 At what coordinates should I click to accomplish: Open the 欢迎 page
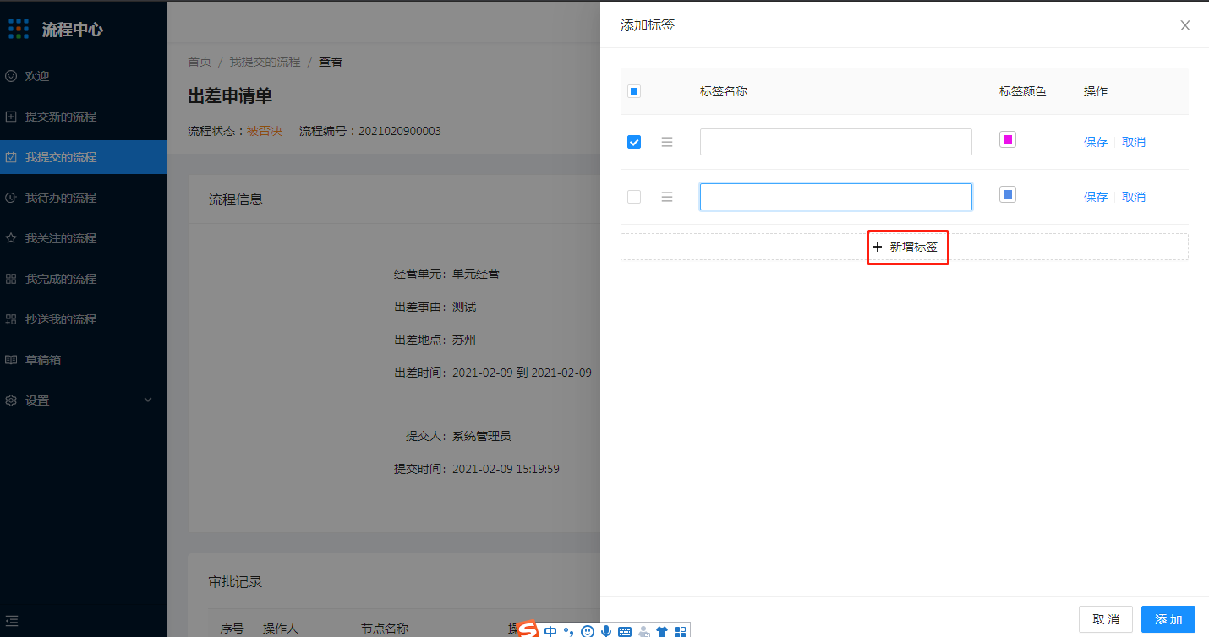(x=84, y=76)
